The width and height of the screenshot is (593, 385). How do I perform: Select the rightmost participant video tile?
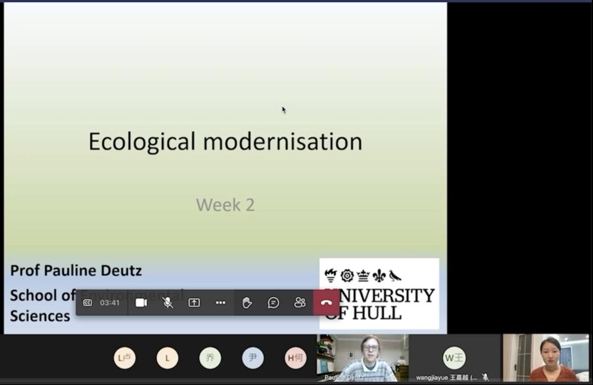pyautogui.click(x=546, y=358)
